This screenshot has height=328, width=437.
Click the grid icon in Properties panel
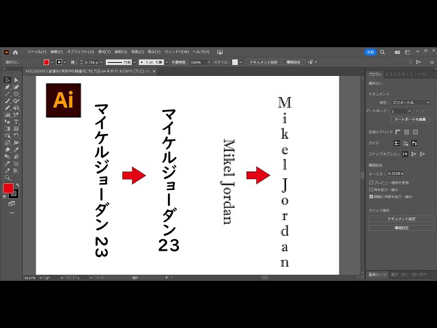(407, 131)
